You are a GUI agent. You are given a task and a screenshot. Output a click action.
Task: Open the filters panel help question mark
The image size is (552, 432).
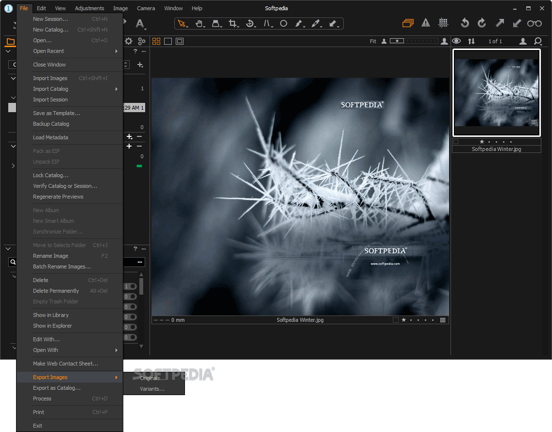point(135,249)
